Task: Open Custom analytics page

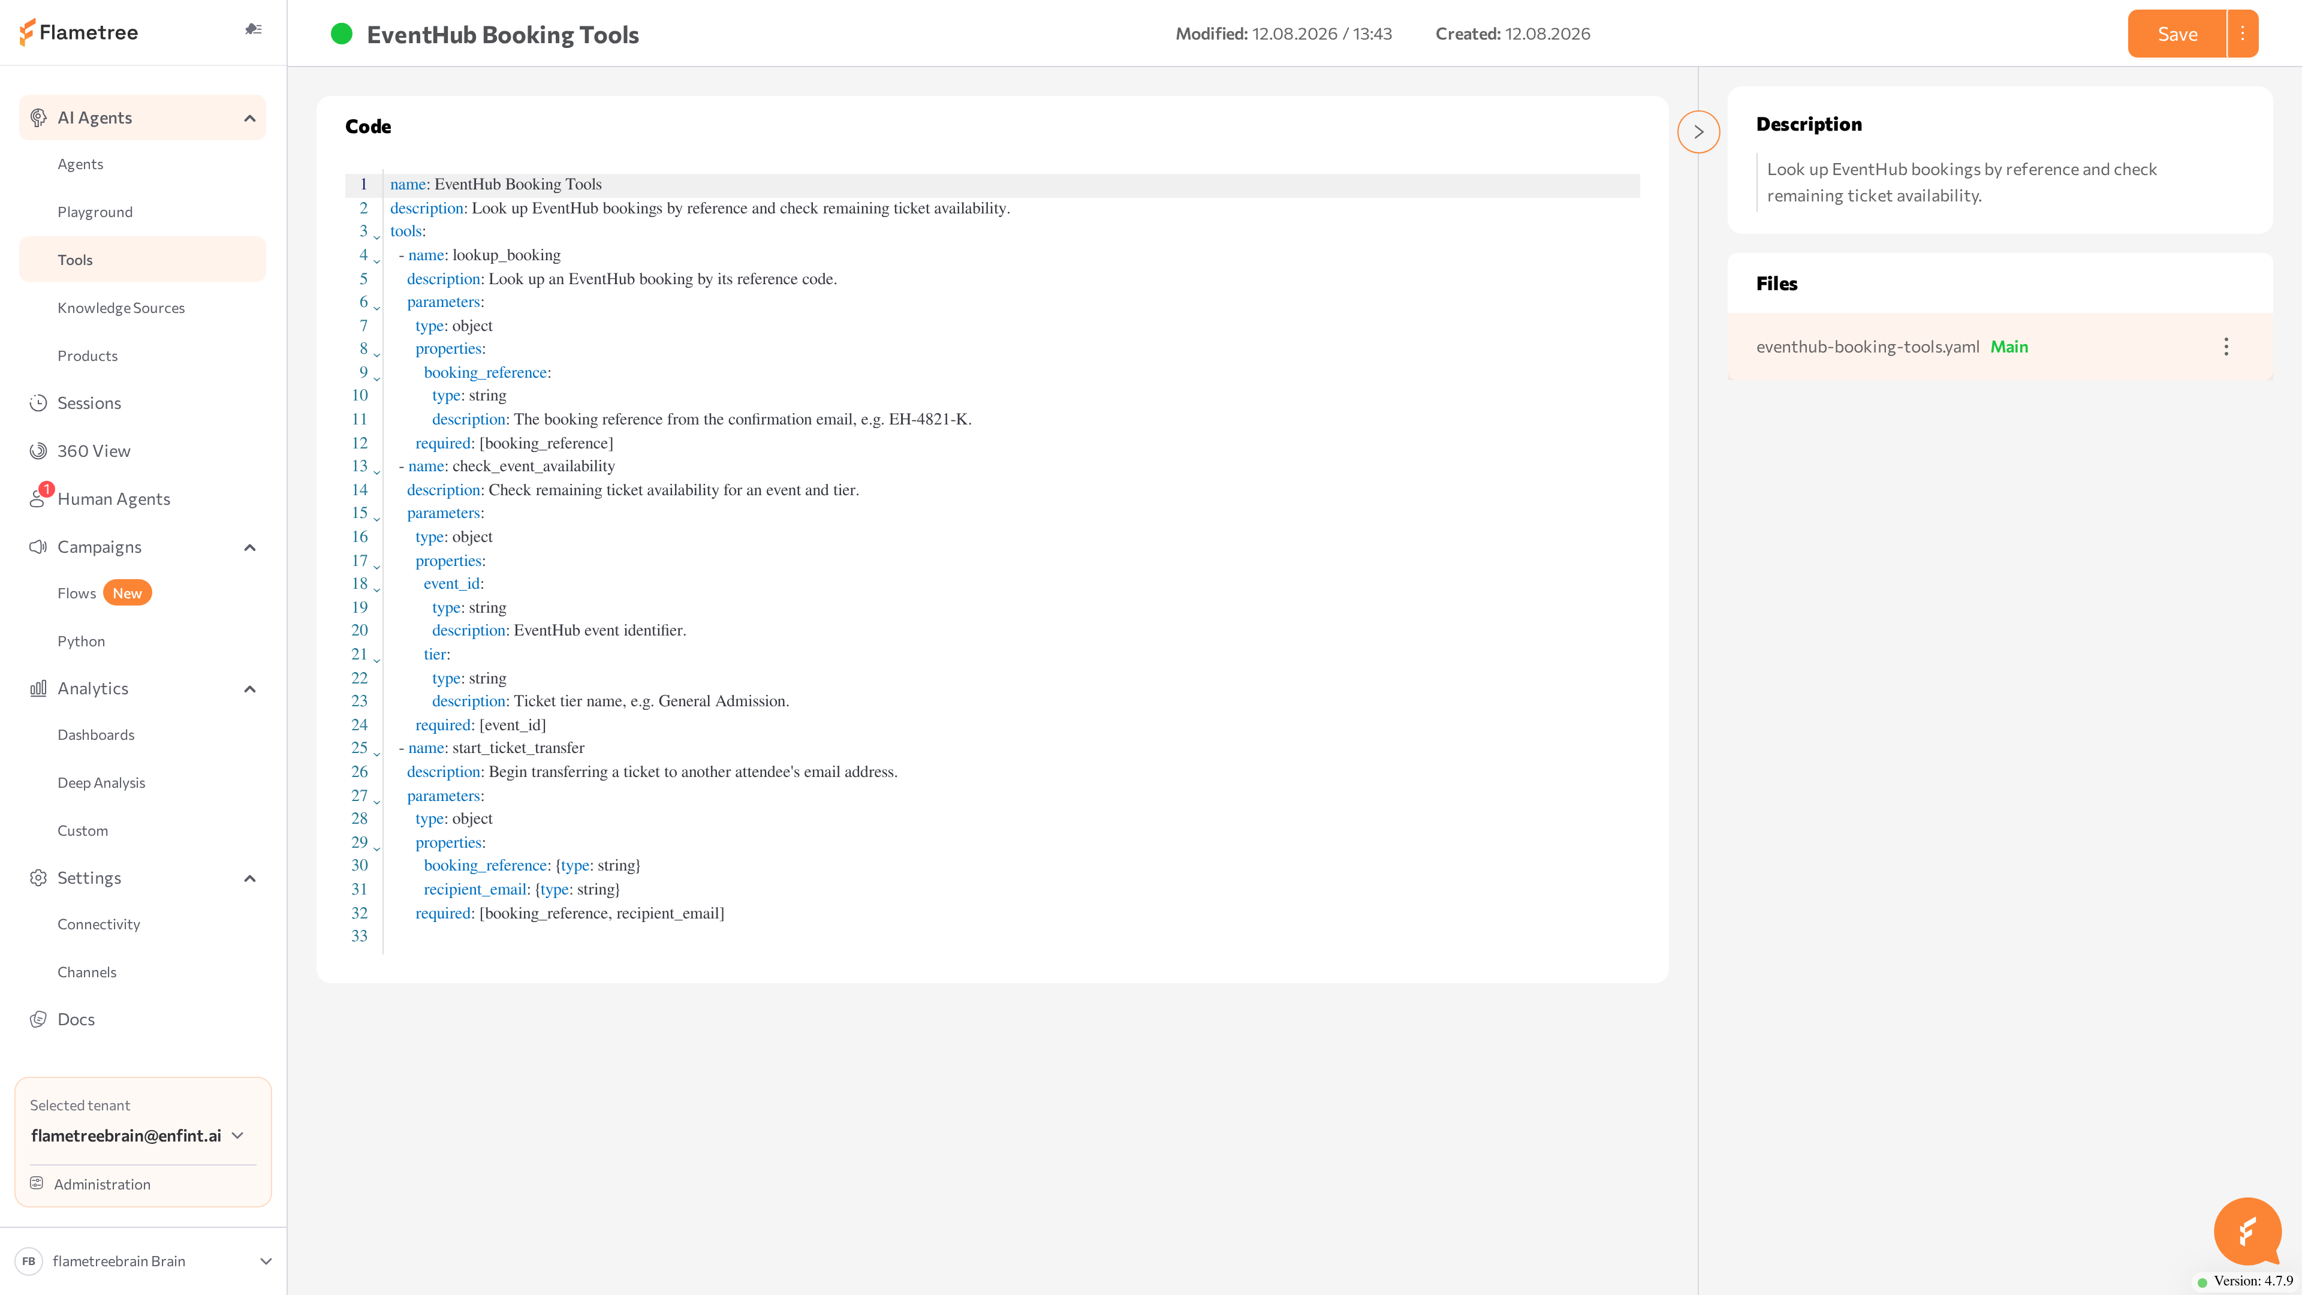Action: (82, 830)
